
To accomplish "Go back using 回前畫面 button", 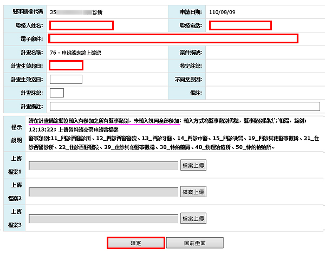I will (x=187, y=243).
